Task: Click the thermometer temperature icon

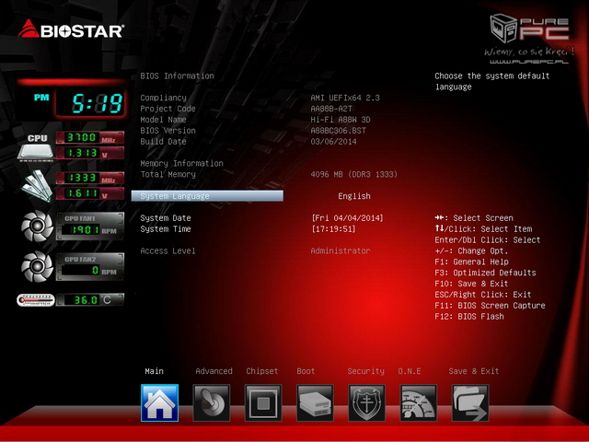Action: pos(36,300)
